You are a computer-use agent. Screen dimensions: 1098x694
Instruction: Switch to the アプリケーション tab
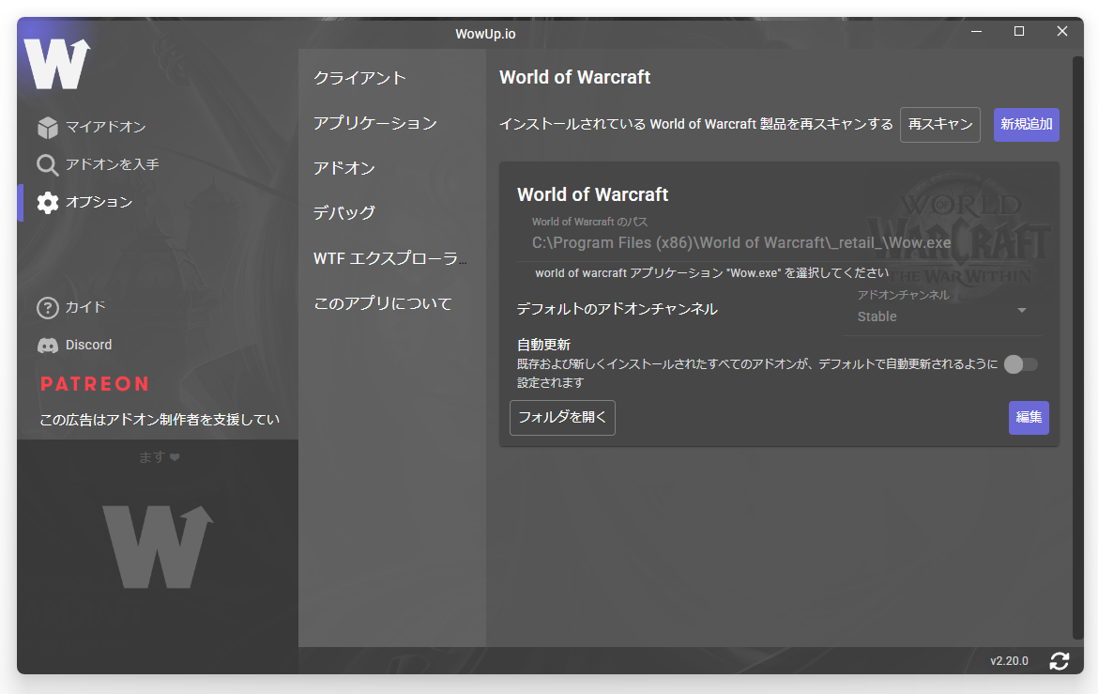(374, 123)
